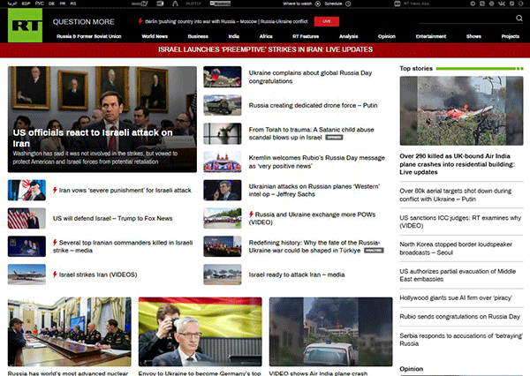Open the Projects section
This screenshot has height=376, width=530.
(x=510, y=36)
